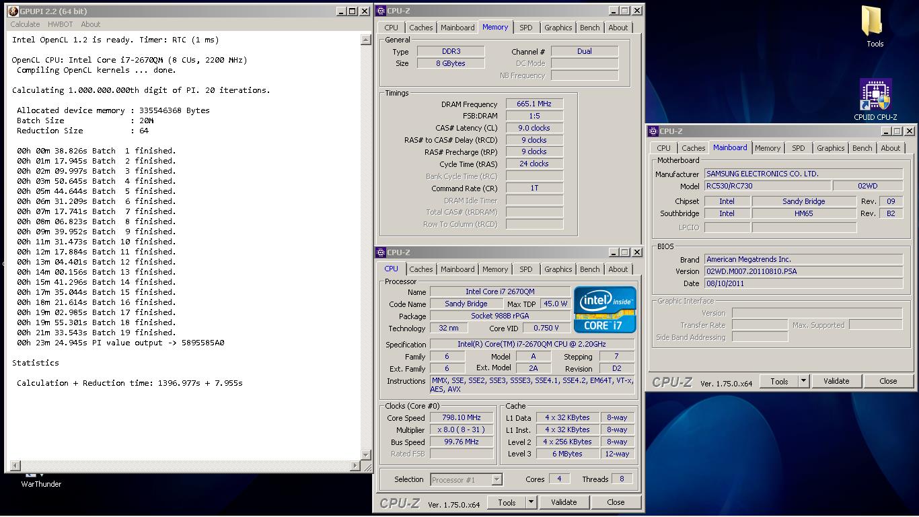Click GPUPI vertical scrollbar up arrow
The width and height of the screenshot is (919, 517).
click(x=366, y=40)
